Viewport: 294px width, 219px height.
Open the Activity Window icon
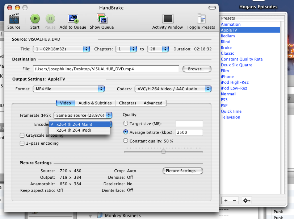coord(168,19)
